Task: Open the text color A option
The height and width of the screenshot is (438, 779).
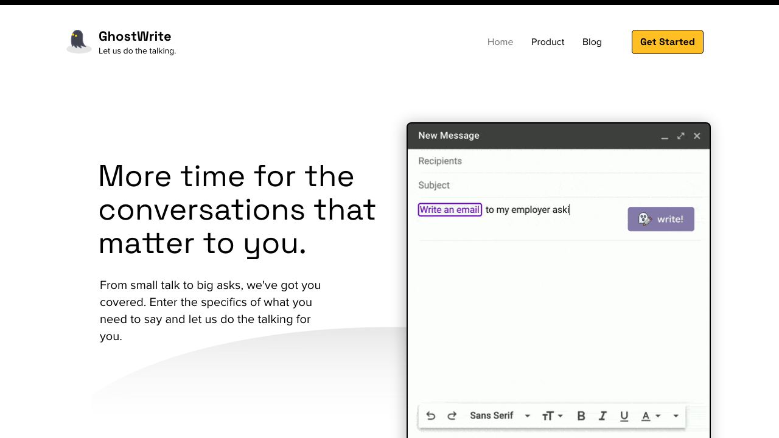Action: 651,416
